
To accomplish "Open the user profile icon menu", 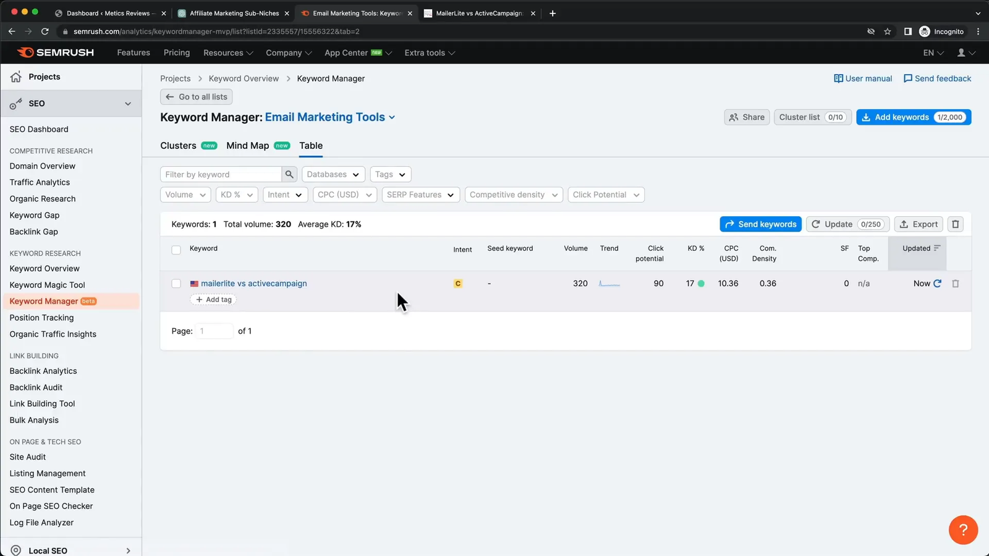I will [x=966, y=53].
